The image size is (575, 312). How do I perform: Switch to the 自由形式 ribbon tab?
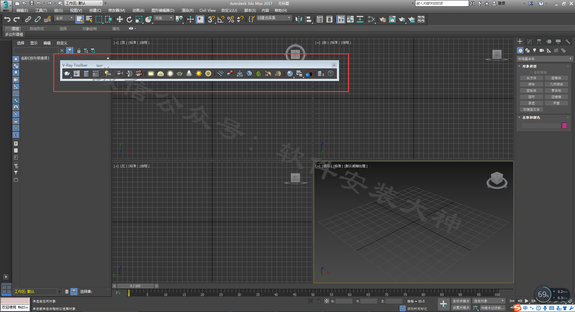[37, 29]
